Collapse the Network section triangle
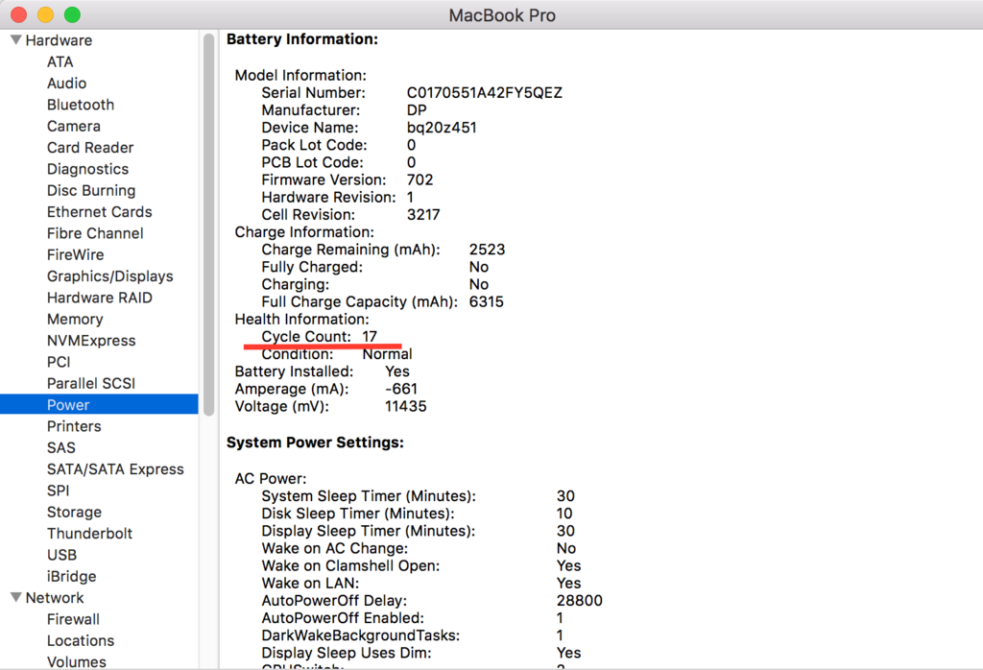The width and height of the screenshot is (983, 670). click(16, 597)
